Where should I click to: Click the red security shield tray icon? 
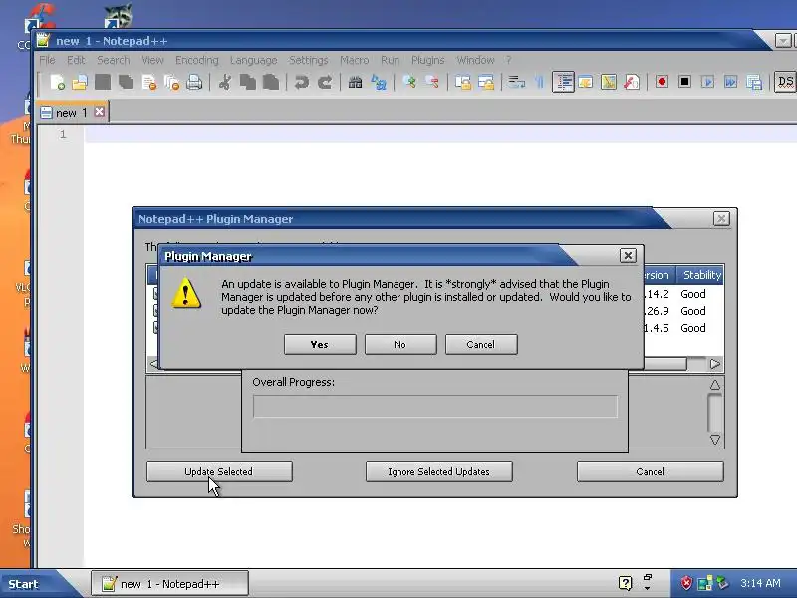click(686, 583)
